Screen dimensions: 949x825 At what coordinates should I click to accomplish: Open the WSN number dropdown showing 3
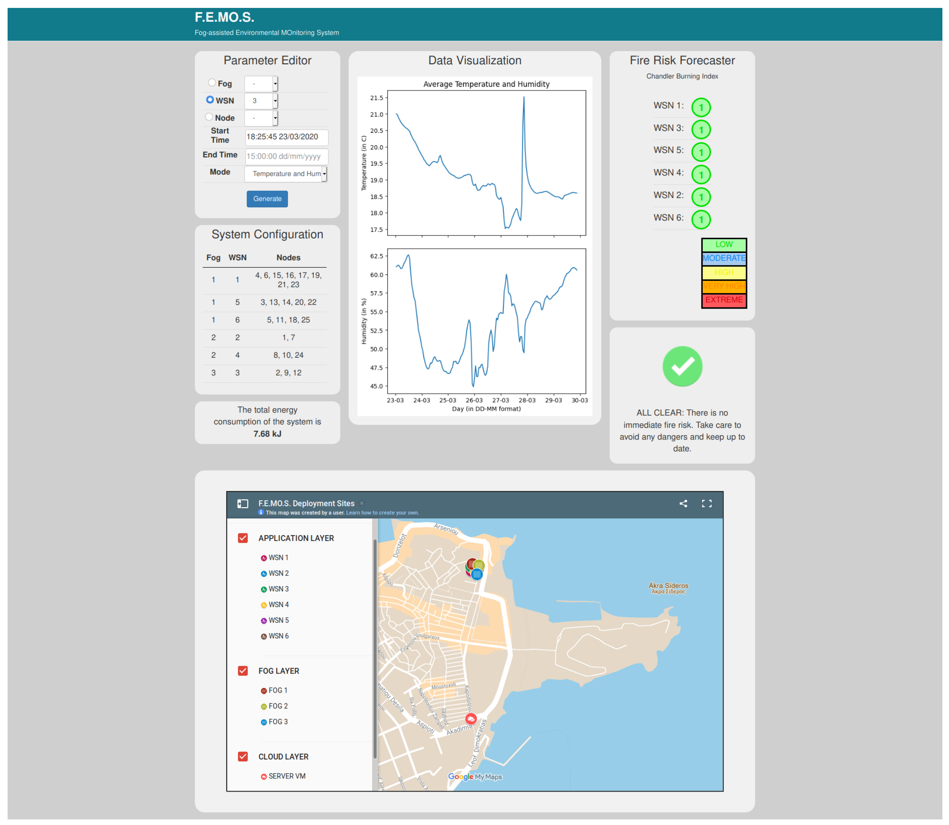(x=261, y=101)
